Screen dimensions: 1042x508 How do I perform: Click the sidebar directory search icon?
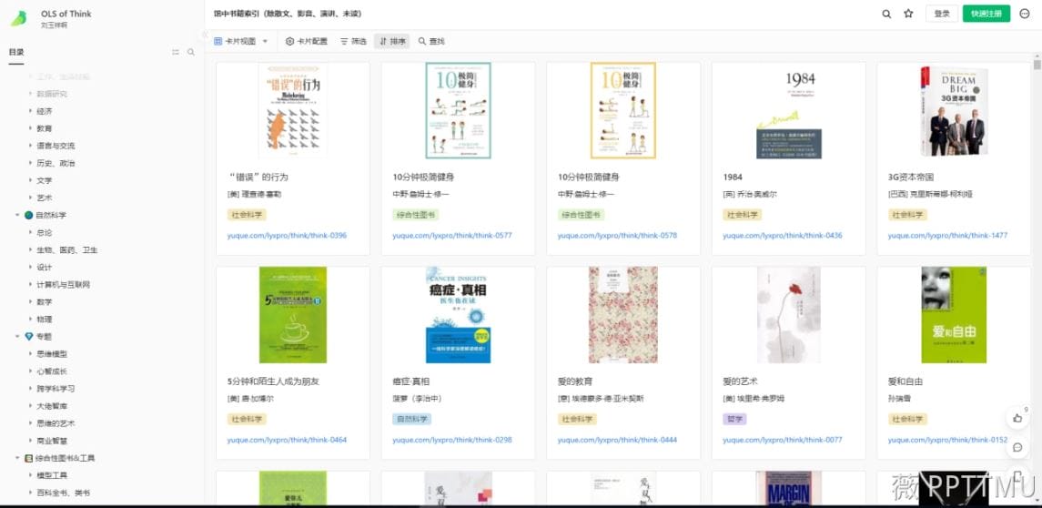[191, 52]
